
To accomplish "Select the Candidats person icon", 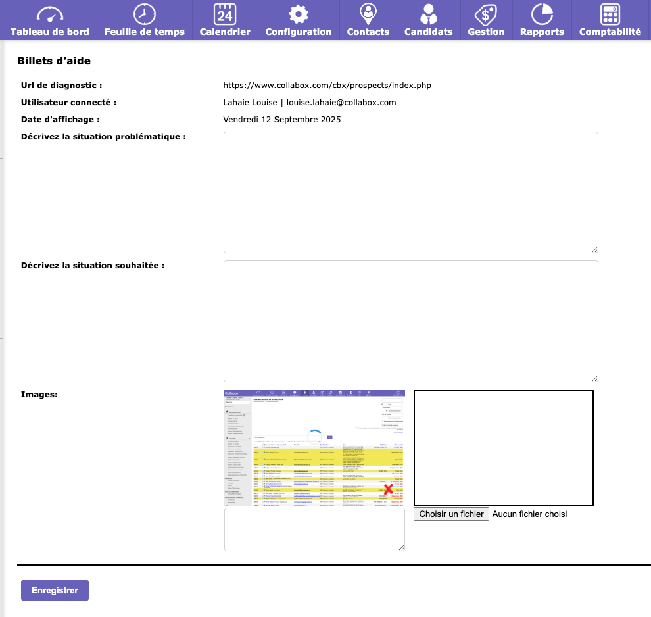I will click(429, 14).
